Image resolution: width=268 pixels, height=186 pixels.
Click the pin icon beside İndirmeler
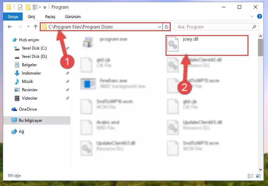(x=68, y=73)
